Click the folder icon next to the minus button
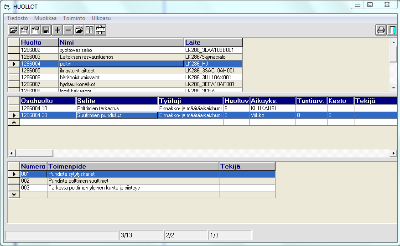Image resolution: width=400 pixels, height=246 pixels. (x=79, y=30)
